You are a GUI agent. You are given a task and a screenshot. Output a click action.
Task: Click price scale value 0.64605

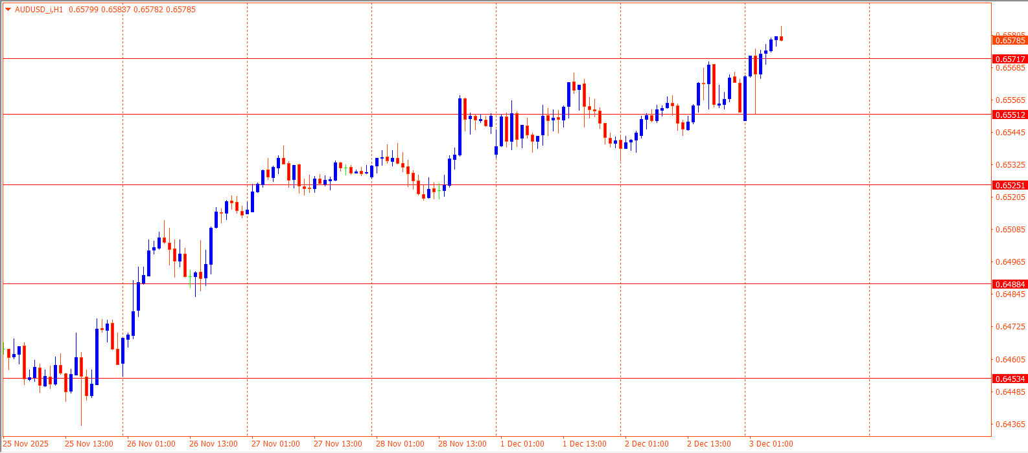click(1010, 360)
